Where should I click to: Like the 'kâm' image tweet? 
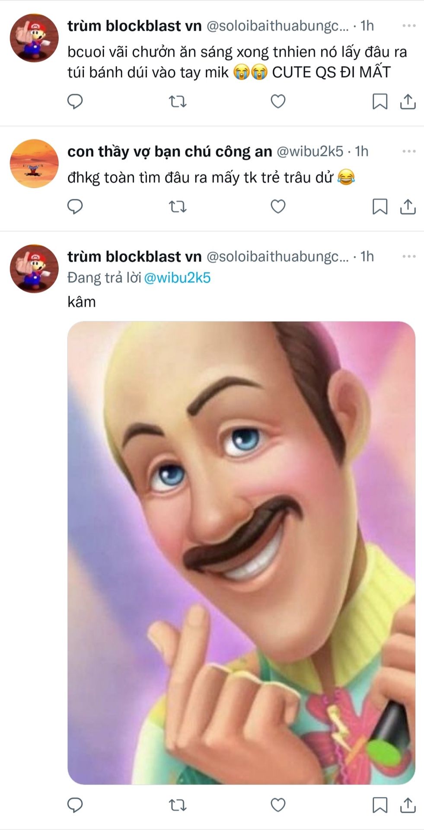coord(278,805)
